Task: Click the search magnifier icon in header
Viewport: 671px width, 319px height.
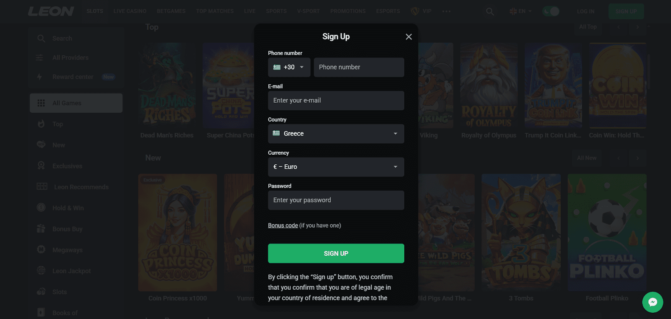Action: click(x=490, y=11)
